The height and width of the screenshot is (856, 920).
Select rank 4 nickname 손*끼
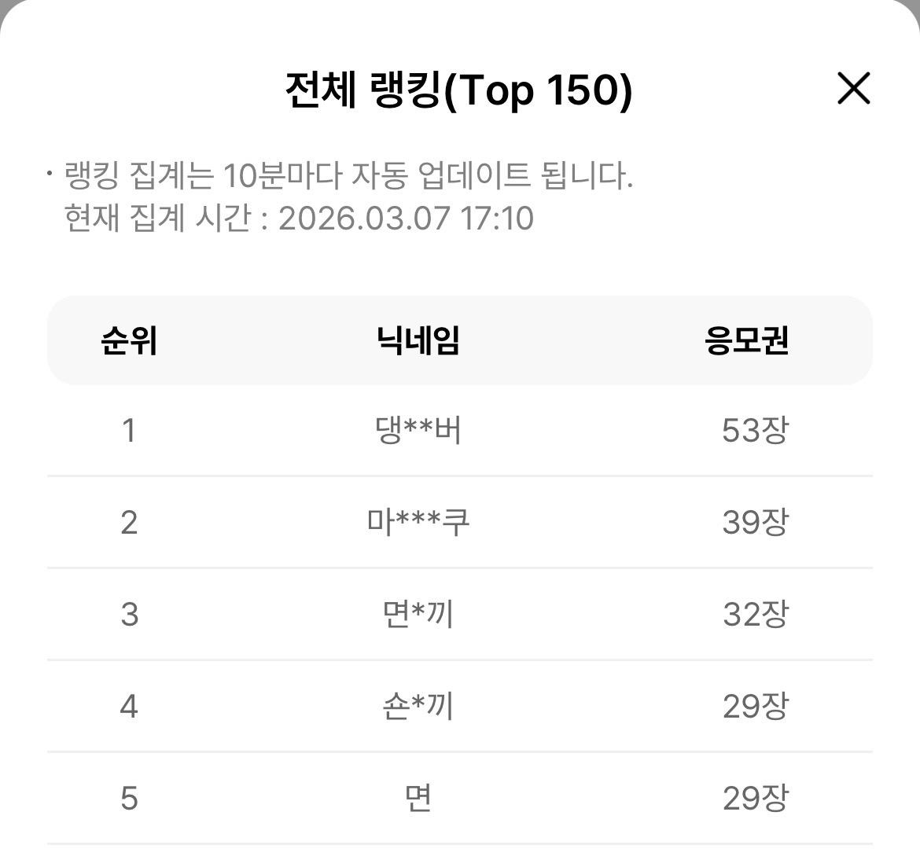click(x=418, y=707)
